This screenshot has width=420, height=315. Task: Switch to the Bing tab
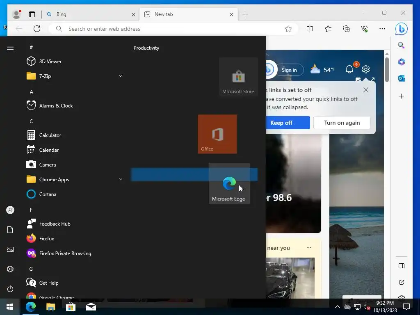(x=91, y=14)
